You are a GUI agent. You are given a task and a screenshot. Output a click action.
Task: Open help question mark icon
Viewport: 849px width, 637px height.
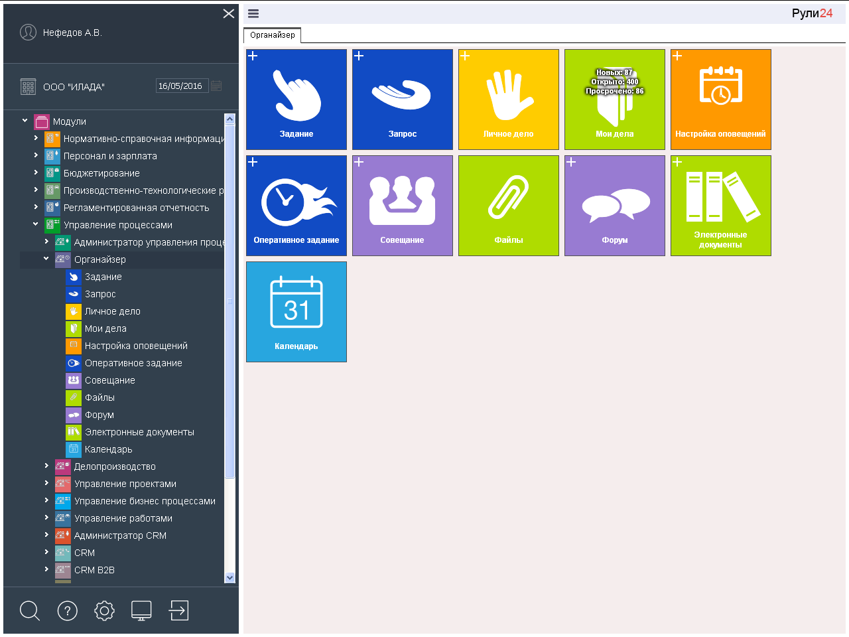point(68,610)
